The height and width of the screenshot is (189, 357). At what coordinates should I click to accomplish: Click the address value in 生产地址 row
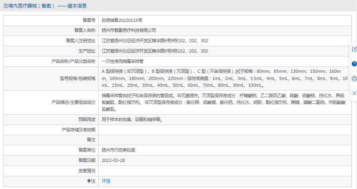(155, 51)
